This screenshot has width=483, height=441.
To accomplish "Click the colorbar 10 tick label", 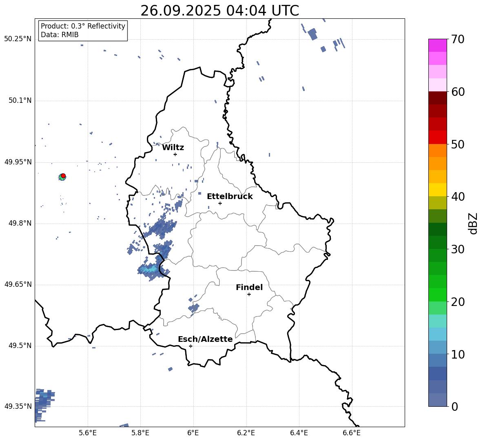I will pyautogui.click(x=458, y=355).
